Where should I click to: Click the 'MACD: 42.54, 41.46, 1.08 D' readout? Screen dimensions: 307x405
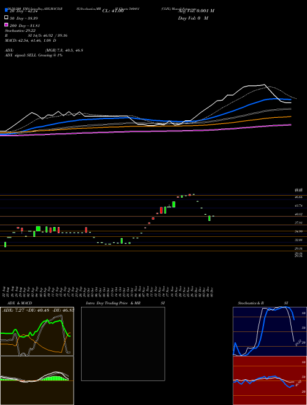coord(31,40)
